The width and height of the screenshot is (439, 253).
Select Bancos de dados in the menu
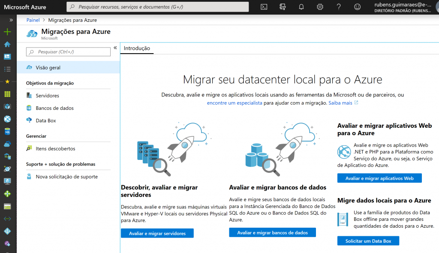54,108
